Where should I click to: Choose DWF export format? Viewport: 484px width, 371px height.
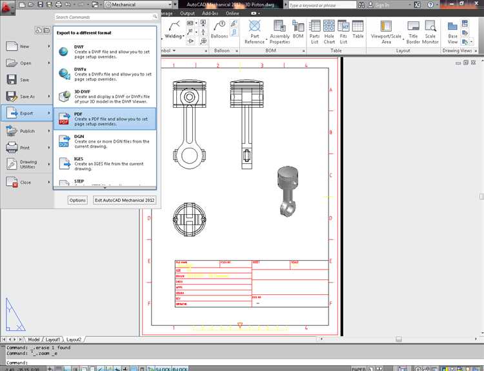[x=105, y=52]
